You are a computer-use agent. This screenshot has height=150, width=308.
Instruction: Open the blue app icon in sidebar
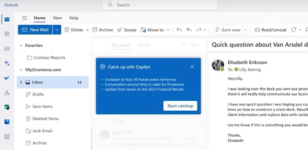click(x=7, y=122)
